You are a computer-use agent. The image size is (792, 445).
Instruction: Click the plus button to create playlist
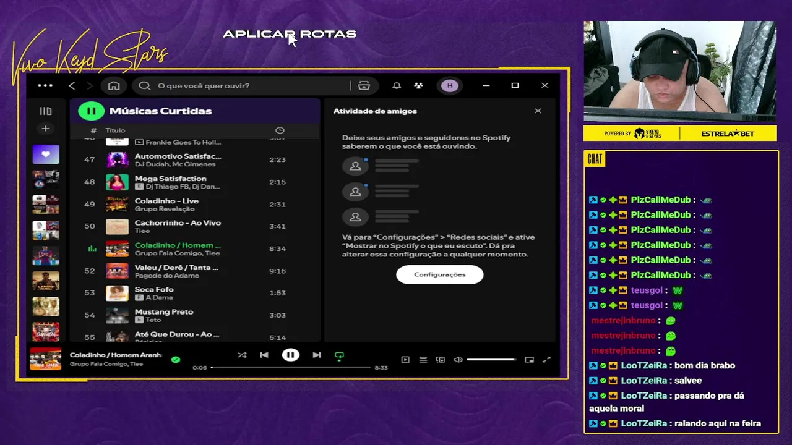pyautogui.click(x=45, y=129)
